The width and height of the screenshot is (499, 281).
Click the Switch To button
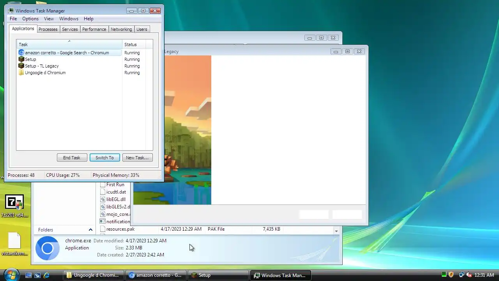pos(104,158)
